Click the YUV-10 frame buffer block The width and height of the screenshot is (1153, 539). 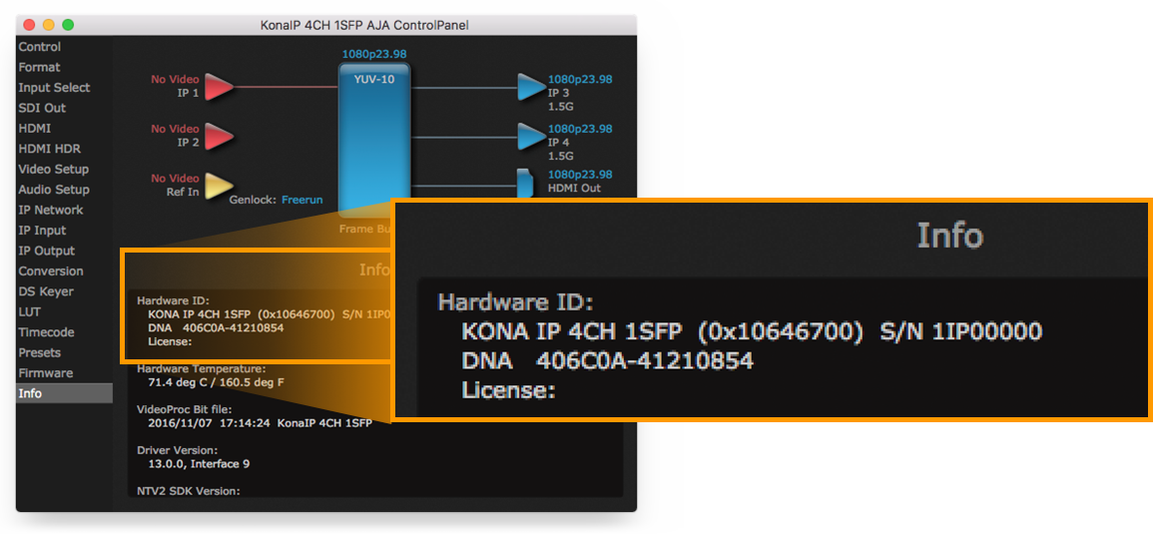(x=374, y=140)
